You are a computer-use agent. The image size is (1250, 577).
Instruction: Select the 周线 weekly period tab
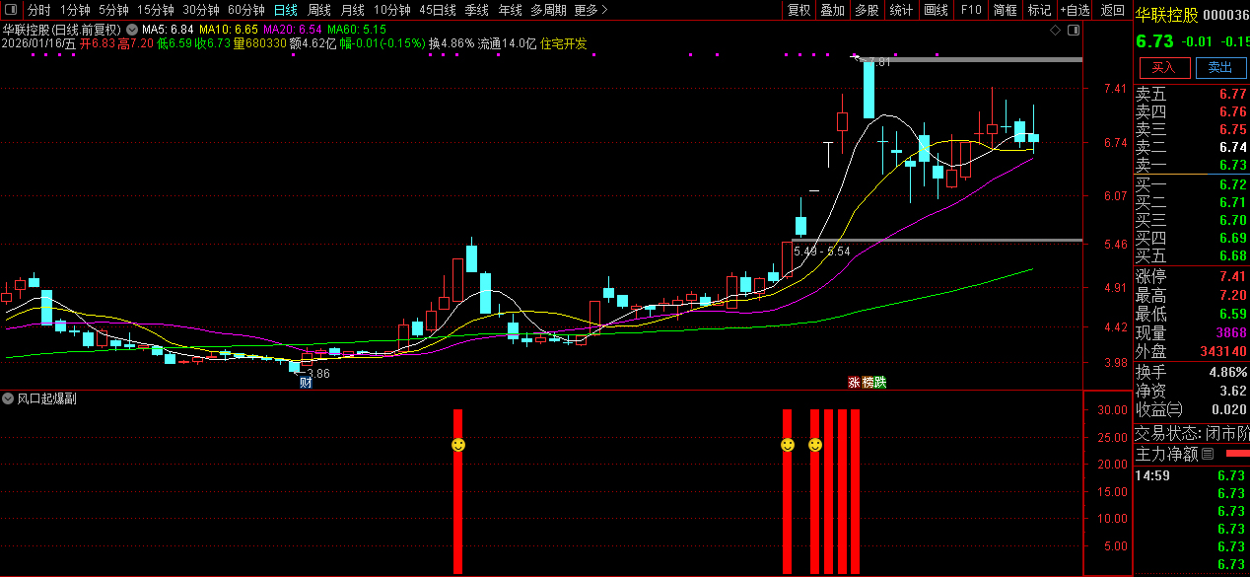pos(318,10)
